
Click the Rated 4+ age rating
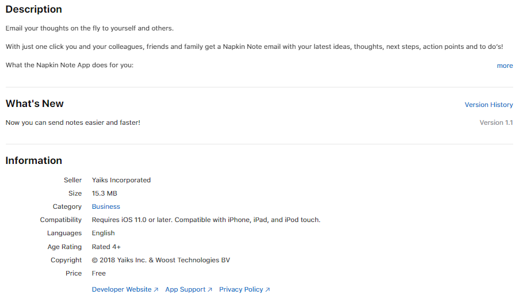tap(106, 247)
